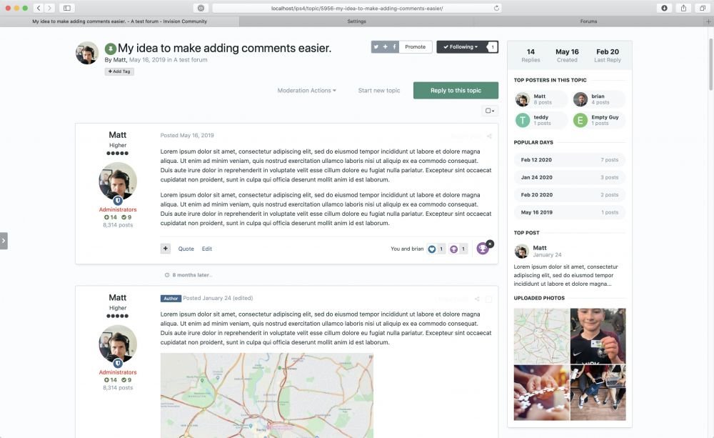Open the Following dropdown

(461, 47)
